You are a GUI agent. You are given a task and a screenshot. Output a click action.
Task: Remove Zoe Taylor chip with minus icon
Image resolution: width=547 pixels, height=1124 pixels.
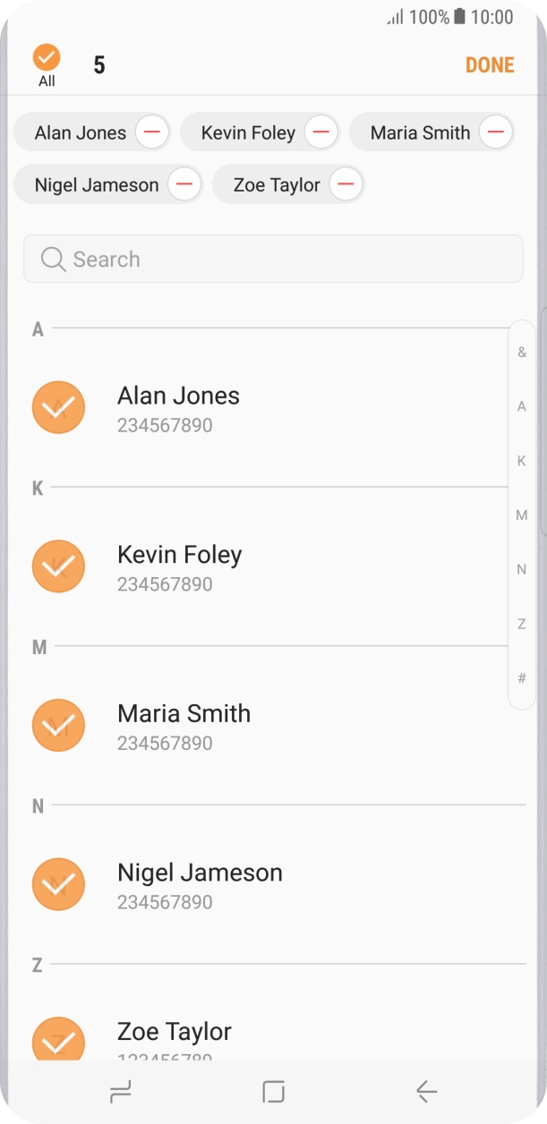(346, 185)
